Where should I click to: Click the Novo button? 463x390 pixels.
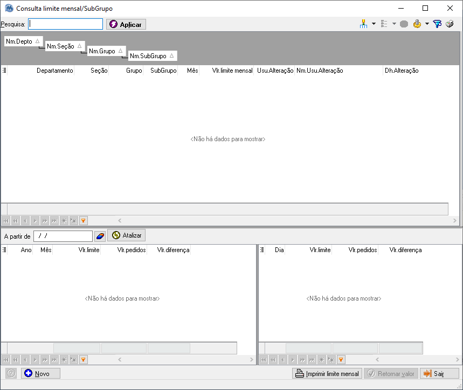[x=40, y=373]
